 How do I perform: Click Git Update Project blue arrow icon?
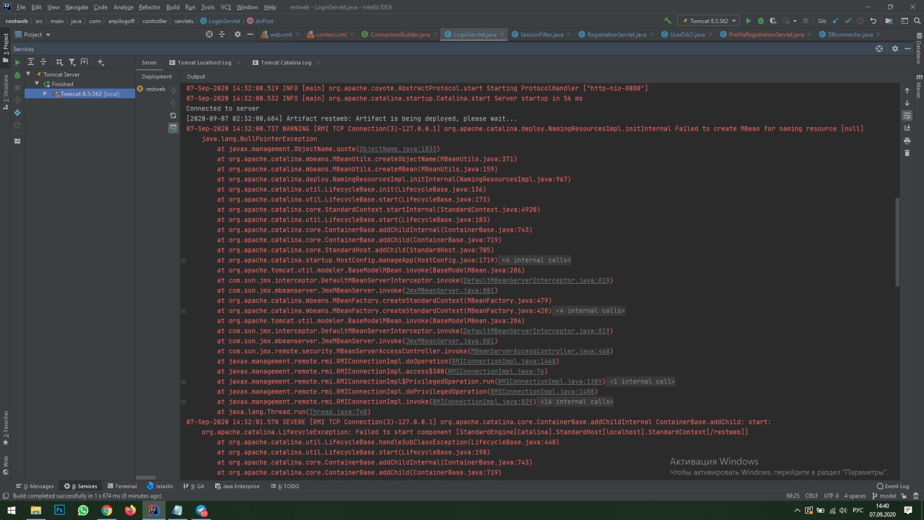836,21
